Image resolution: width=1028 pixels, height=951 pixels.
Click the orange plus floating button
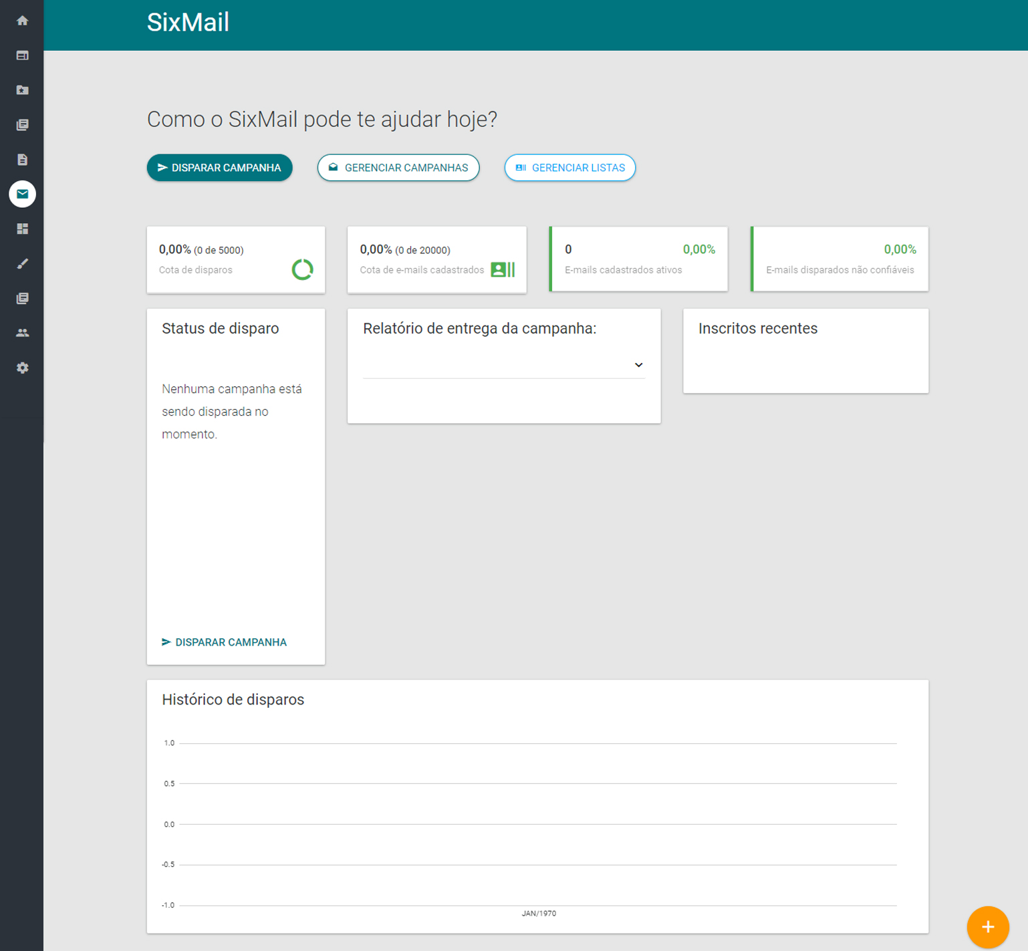pos(987,927)
